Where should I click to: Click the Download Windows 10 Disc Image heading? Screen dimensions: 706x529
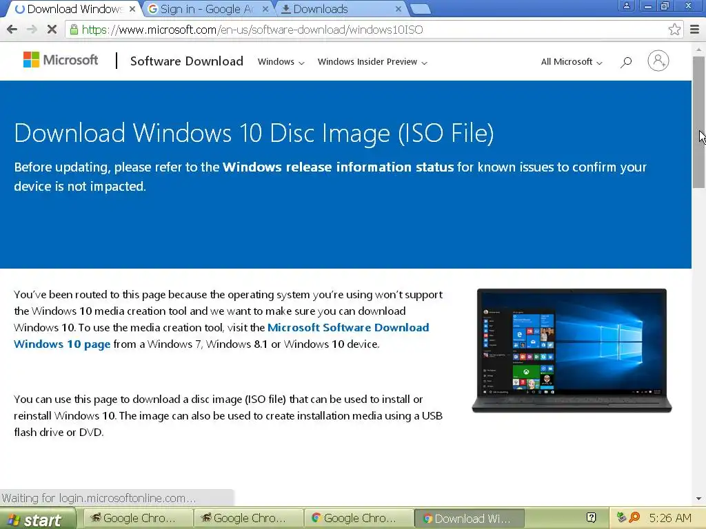[254, 133]
